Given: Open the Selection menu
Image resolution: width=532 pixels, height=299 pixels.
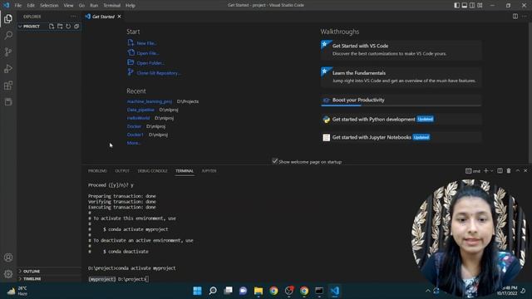Looking at the screenshot, I should point(49,5).
